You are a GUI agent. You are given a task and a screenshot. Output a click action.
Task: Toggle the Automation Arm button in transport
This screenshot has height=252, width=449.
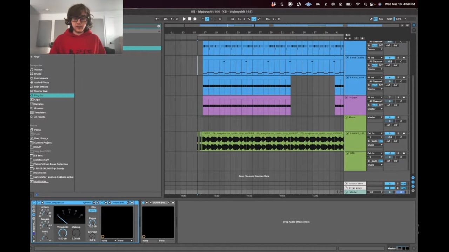(x=207, y=19)
